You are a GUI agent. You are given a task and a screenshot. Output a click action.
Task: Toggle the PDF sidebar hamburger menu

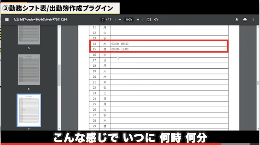pyautogui.click(x=6, y=20)
